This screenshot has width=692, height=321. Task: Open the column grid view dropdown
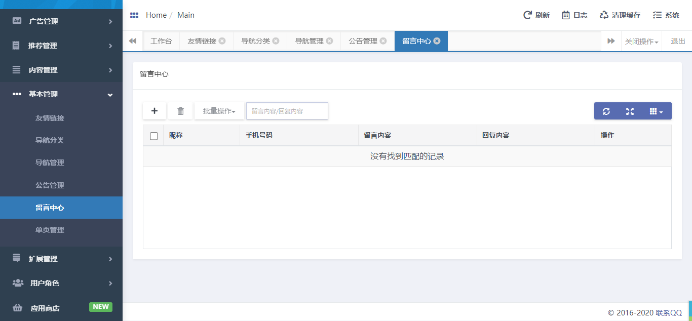coord(656,111)
